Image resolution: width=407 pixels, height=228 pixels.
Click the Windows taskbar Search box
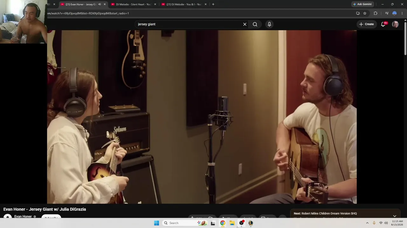pyautogui.click(x=185, y=223)
